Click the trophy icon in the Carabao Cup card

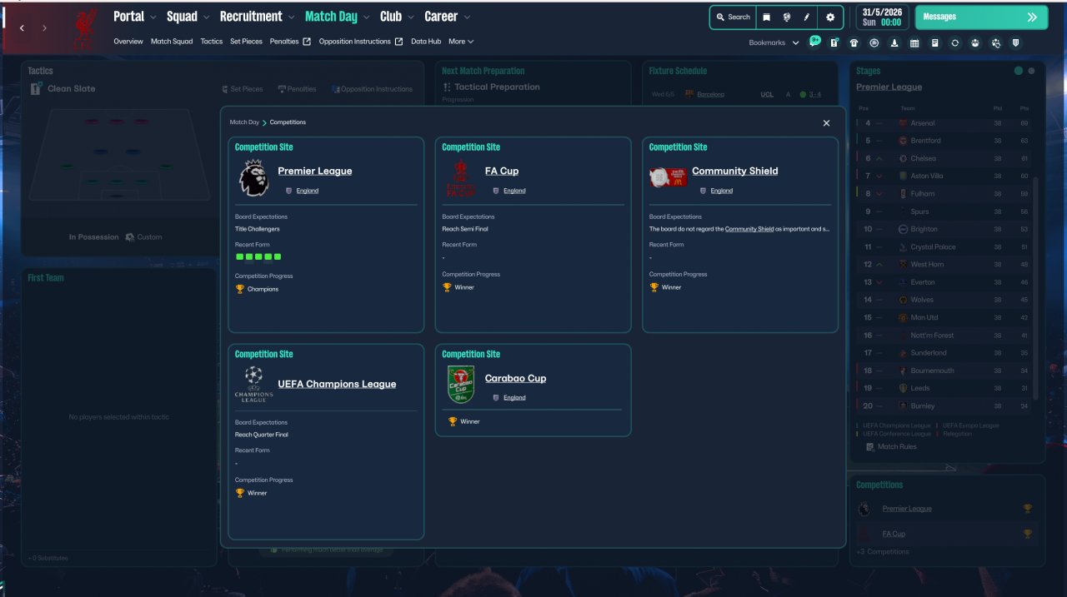(x=453, y=421)
